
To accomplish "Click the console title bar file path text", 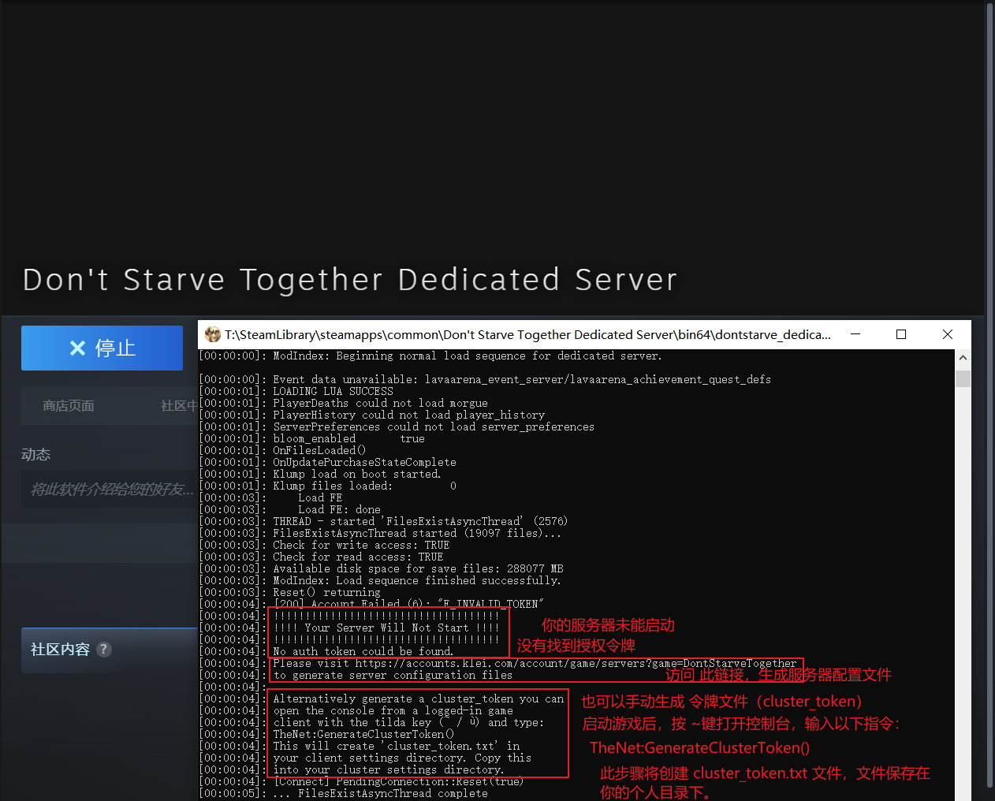I will (x=527, y=334).
